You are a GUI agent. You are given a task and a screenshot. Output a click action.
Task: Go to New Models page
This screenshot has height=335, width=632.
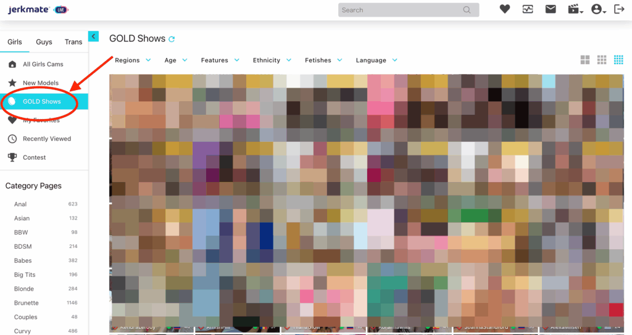pyautogui.click(x=40, y=83)
